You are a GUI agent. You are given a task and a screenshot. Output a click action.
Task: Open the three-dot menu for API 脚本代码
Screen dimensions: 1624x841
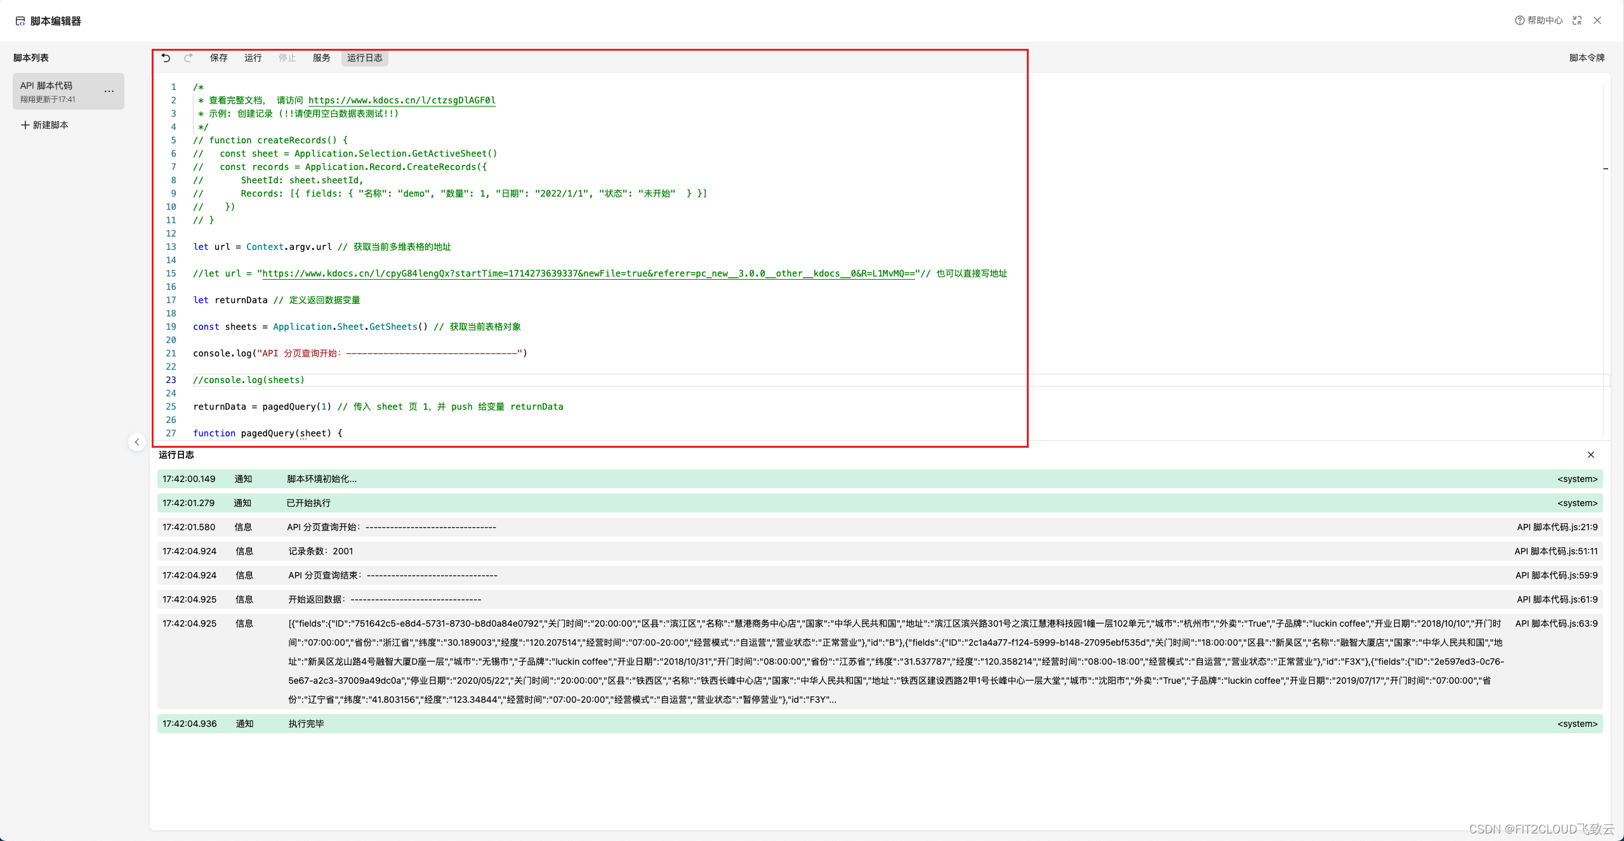109,91
